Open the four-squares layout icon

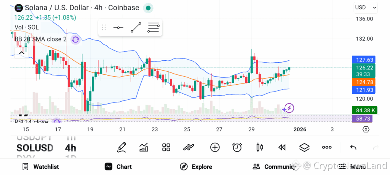166,147
